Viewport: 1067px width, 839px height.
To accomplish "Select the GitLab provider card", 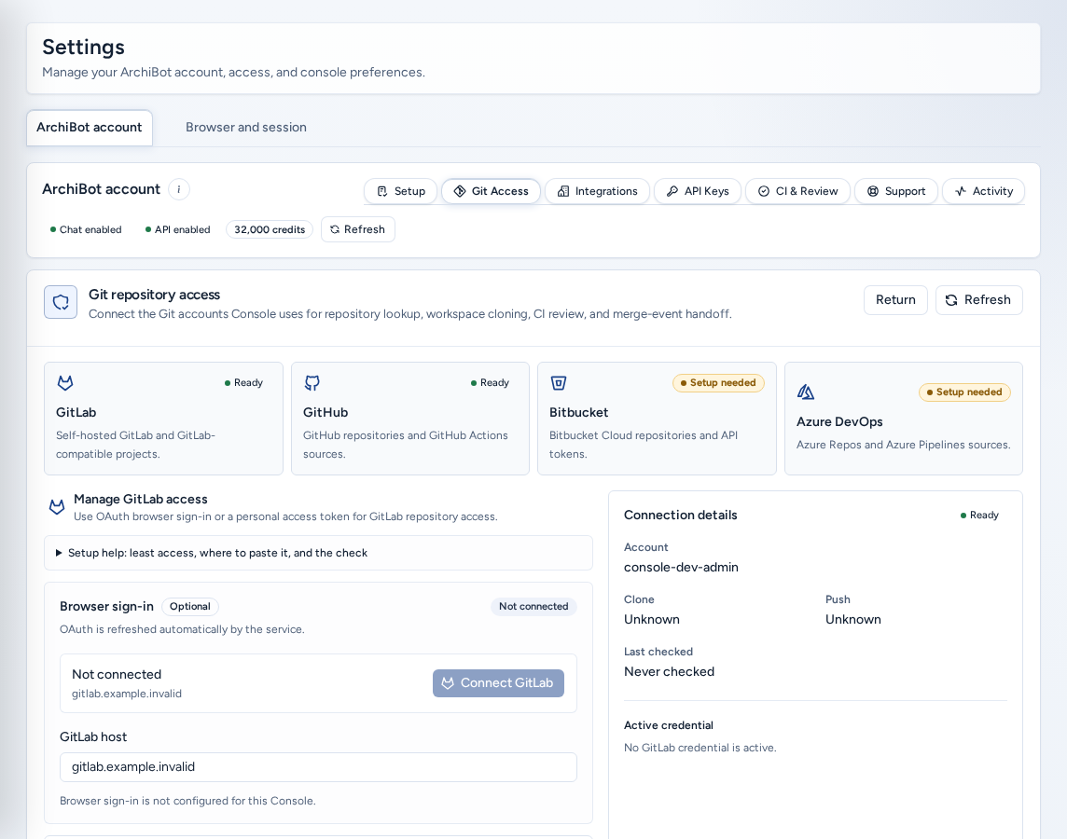I will [x=163, y=419].
